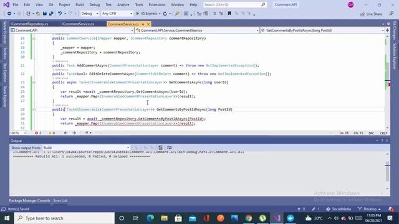Open File Explorer from the taskbar

point(164,218)
